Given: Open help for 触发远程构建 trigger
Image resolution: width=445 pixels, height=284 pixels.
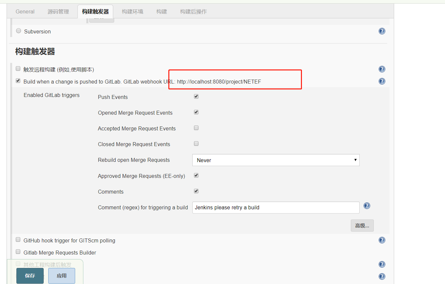Looking at the screenshot, I should tap(382, 69).
